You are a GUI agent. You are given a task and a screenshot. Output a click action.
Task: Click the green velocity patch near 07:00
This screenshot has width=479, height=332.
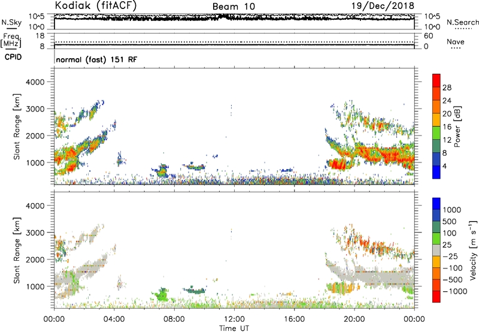pyautogui.click(x=161, y=295)
